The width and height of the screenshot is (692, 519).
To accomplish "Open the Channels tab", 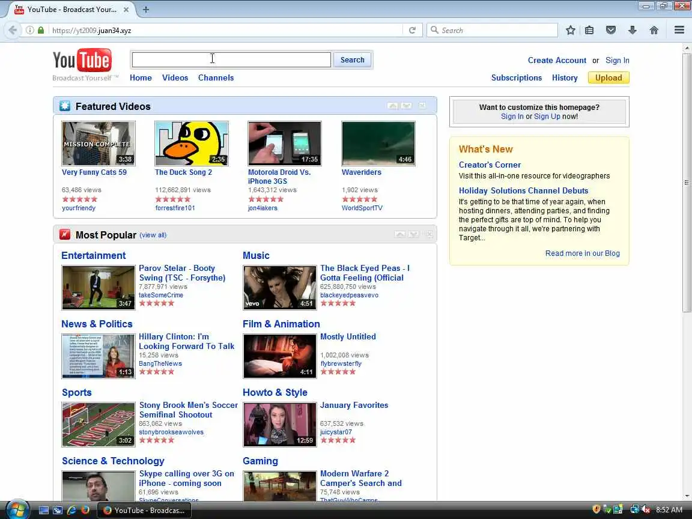I will click(x=216, y=77).
